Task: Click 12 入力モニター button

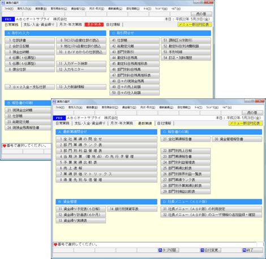Action: [81, 69]
